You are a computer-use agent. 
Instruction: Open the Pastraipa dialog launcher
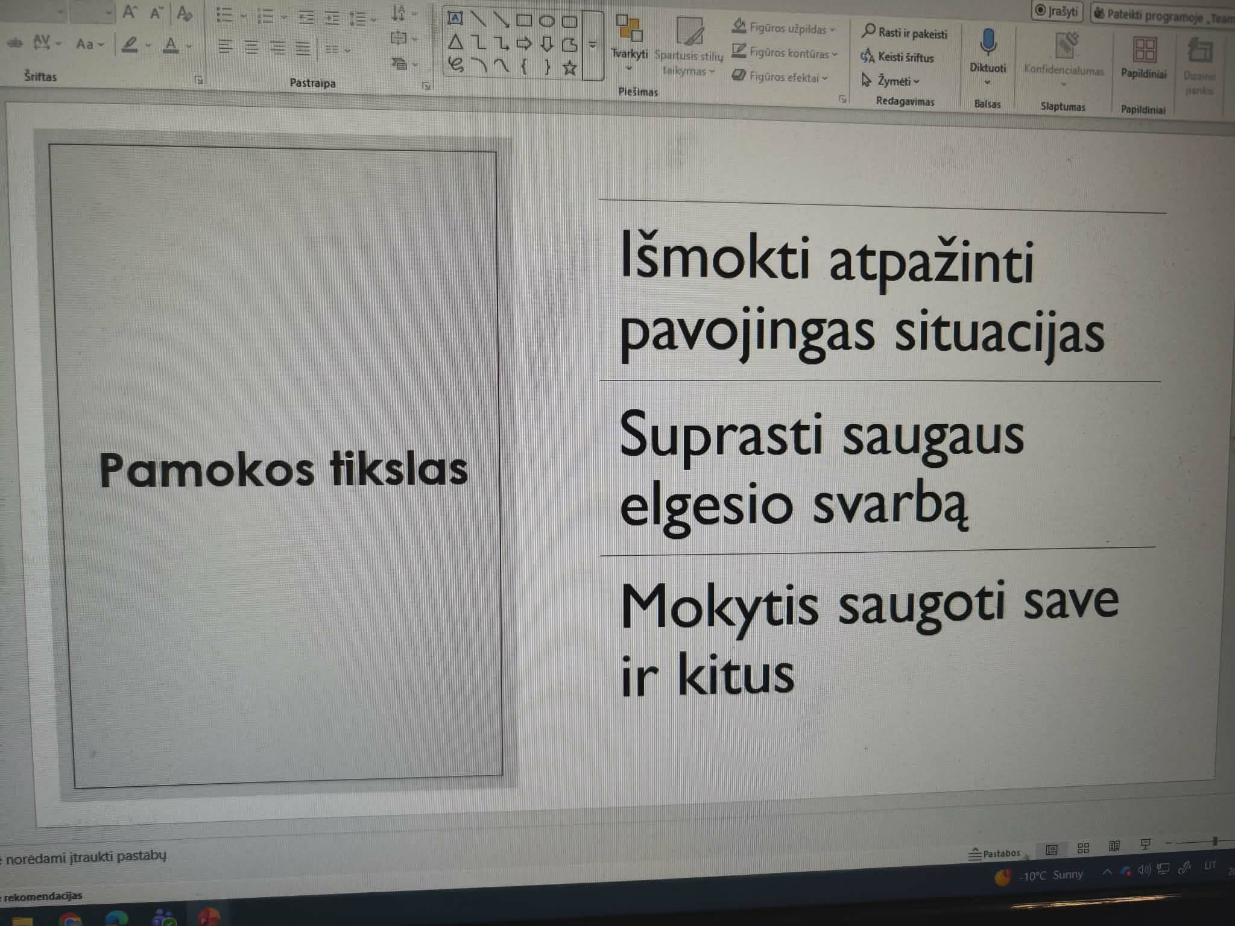tap(426, 86)
